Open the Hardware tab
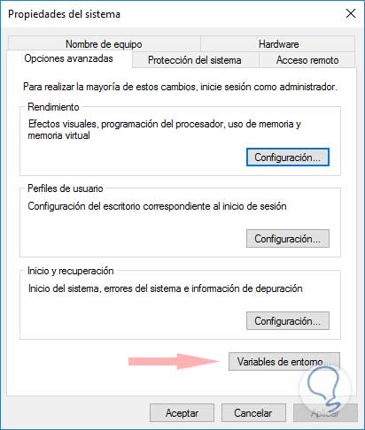This screenshot has height=430, width=365. tap(278, 44)
